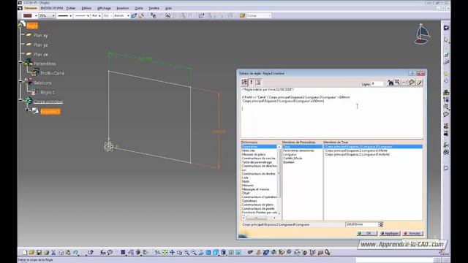The width and height of the screenshot is (468, 263).
Task: Click the eraser icon in rule editor
Action: 419,83
